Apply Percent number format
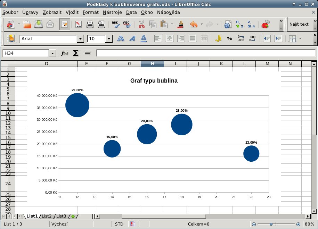 tap(230, 39)
